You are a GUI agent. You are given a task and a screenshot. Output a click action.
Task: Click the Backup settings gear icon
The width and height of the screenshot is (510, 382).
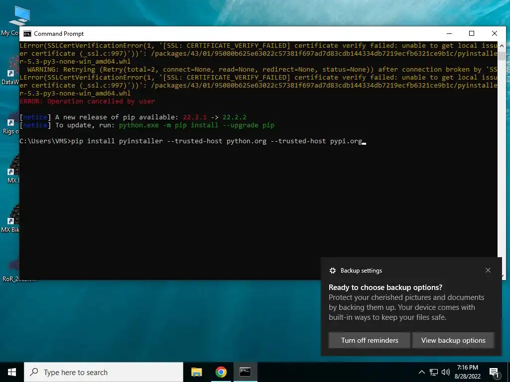(332, 271)
